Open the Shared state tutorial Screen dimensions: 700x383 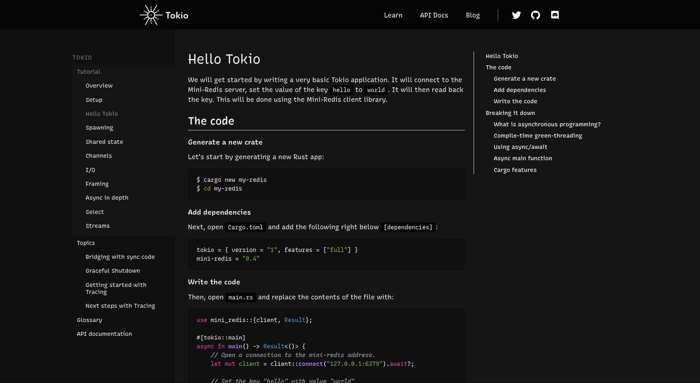pos(104,142)
